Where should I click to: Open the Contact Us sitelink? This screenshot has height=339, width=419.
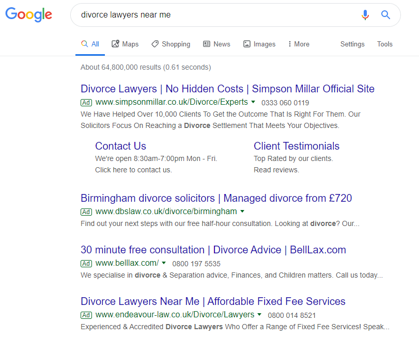tap(120, 146)
